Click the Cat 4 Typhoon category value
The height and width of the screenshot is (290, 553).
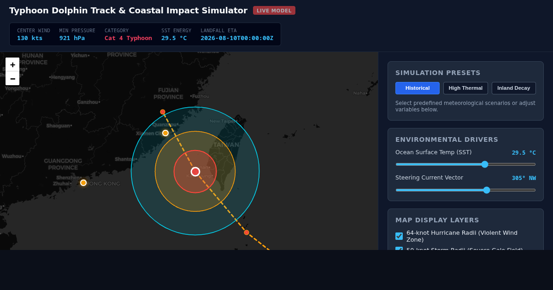tap(128, 38)
